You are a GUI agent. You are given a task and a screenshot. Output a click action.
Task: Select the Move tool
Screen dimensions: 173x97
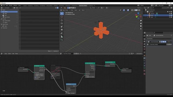pos(62,20)
